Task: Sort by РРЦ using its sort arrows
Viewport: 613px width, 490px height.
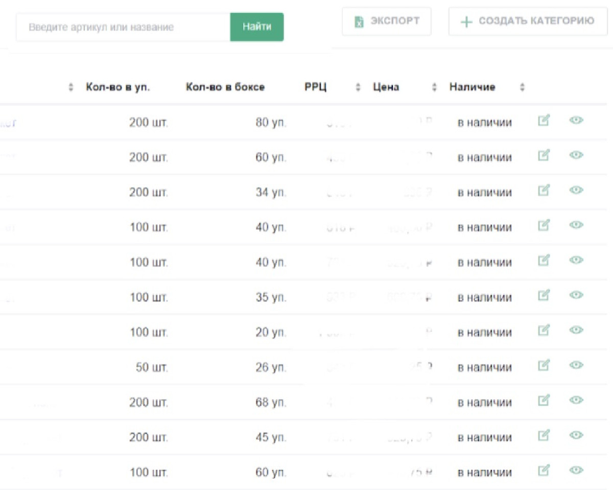Action: tap(358, 87)
